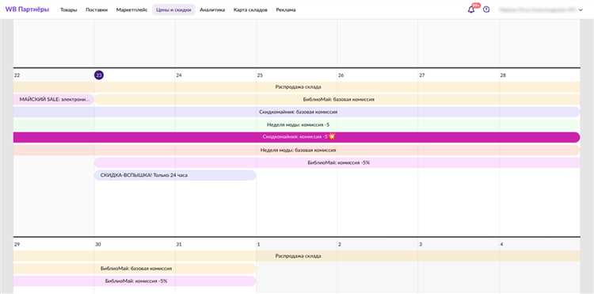Viewport: 594px width, 294px height.
Task: Expand the account dropdown chevron
Action: (x=581, y=10)
